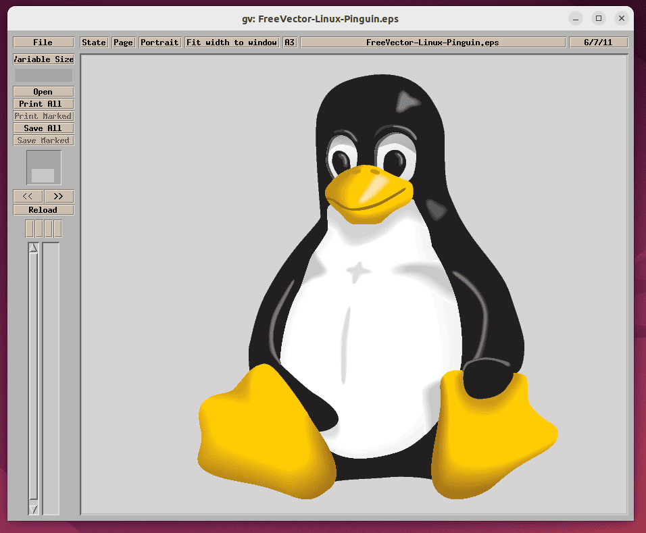Click the Print All button
The image size is (646, 533).
pos(43,103)
